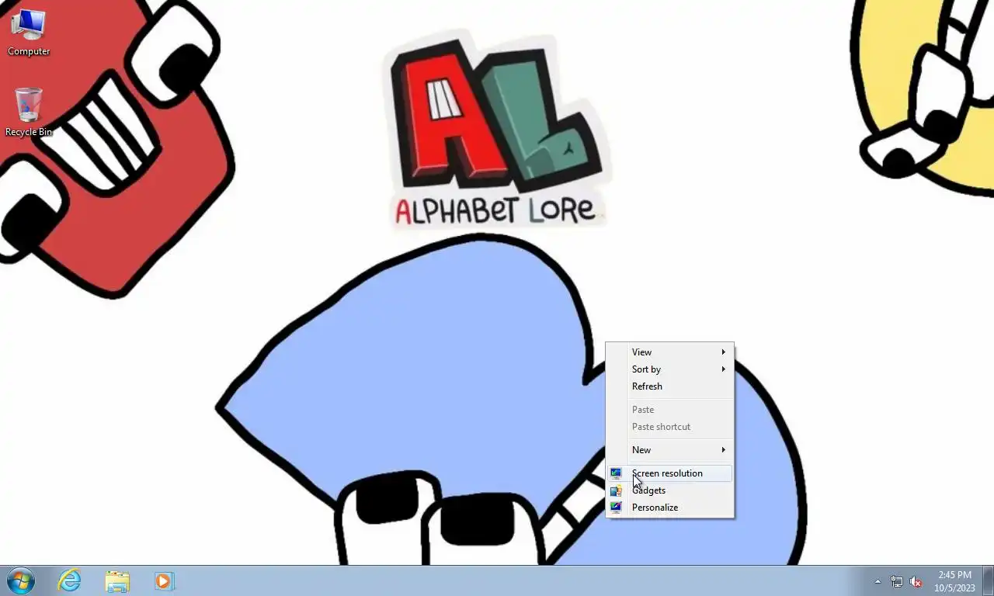The image size is (994, 596).
Task: Open the clock showing 2:45 PM
Action: pos(954,581)
